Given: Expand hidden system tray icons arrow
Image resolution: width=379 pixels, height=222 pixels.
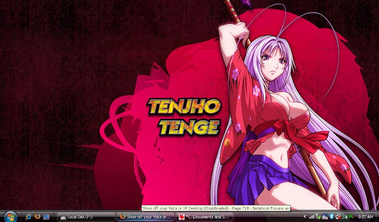Looking at the screenshot, I should coord(305,217).
